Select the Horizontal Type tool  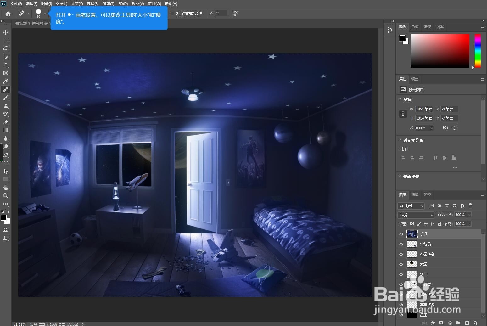click(6, 163)
